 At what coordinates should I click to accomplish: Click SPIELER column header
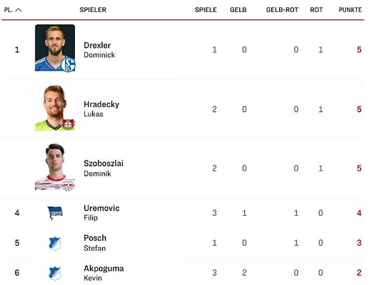tap(93, 10)
